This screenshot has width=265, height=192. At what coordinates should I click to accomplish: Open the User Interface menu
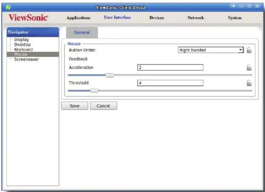click(117, 17)
